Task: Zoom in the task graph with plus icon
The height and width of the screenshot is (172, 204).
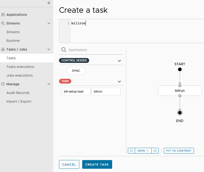Action: point(155,151)
